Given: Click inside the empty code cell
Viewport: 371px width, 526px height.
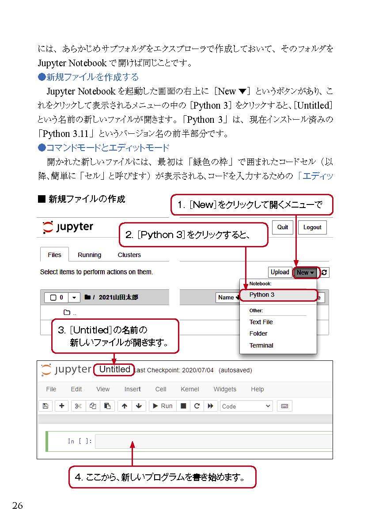Looking at the screenshot, I should 212,441.
